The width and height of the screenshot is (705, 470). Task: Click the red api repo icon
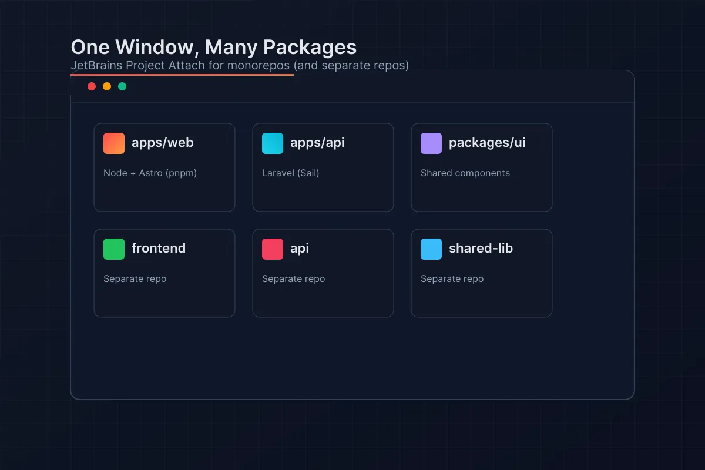[272, 249]
